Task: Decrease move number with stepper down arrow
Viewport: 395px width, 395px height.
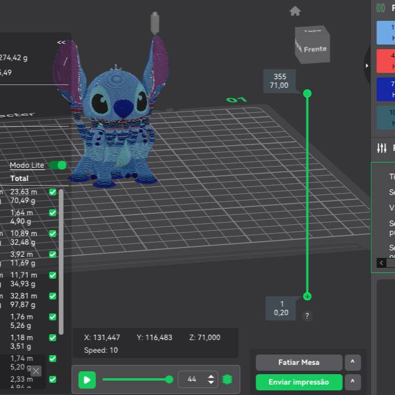Action: [211, 382]
